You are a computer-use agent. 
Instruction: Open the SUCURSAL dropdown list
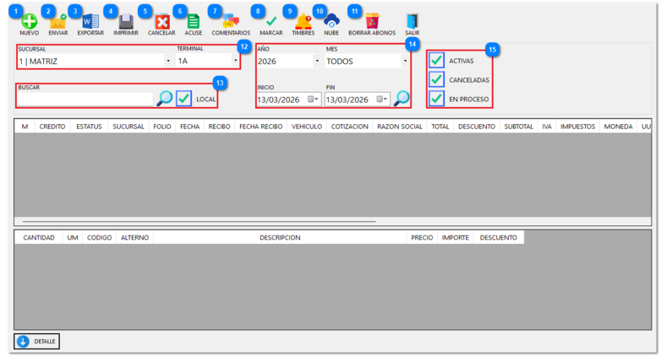168,62
